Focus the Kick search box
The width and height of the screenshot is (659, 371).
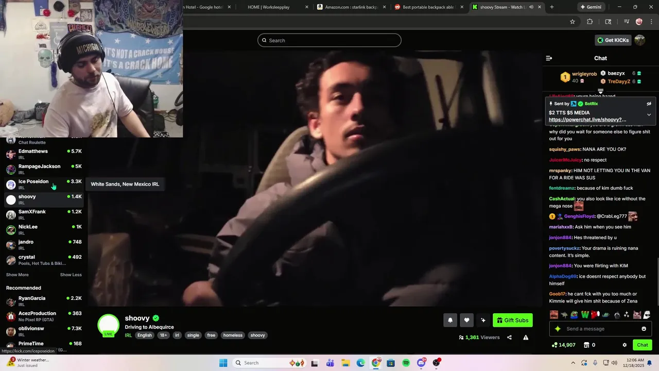pyautogui.click(x=329, y=40)
